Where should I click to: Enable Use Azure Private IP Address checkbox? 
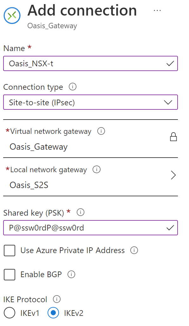pyautogui.click(x=10, y=250)
